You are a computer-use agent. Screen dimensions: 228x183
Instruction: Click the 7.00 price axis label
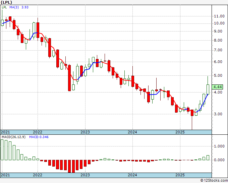click(218, 50)
